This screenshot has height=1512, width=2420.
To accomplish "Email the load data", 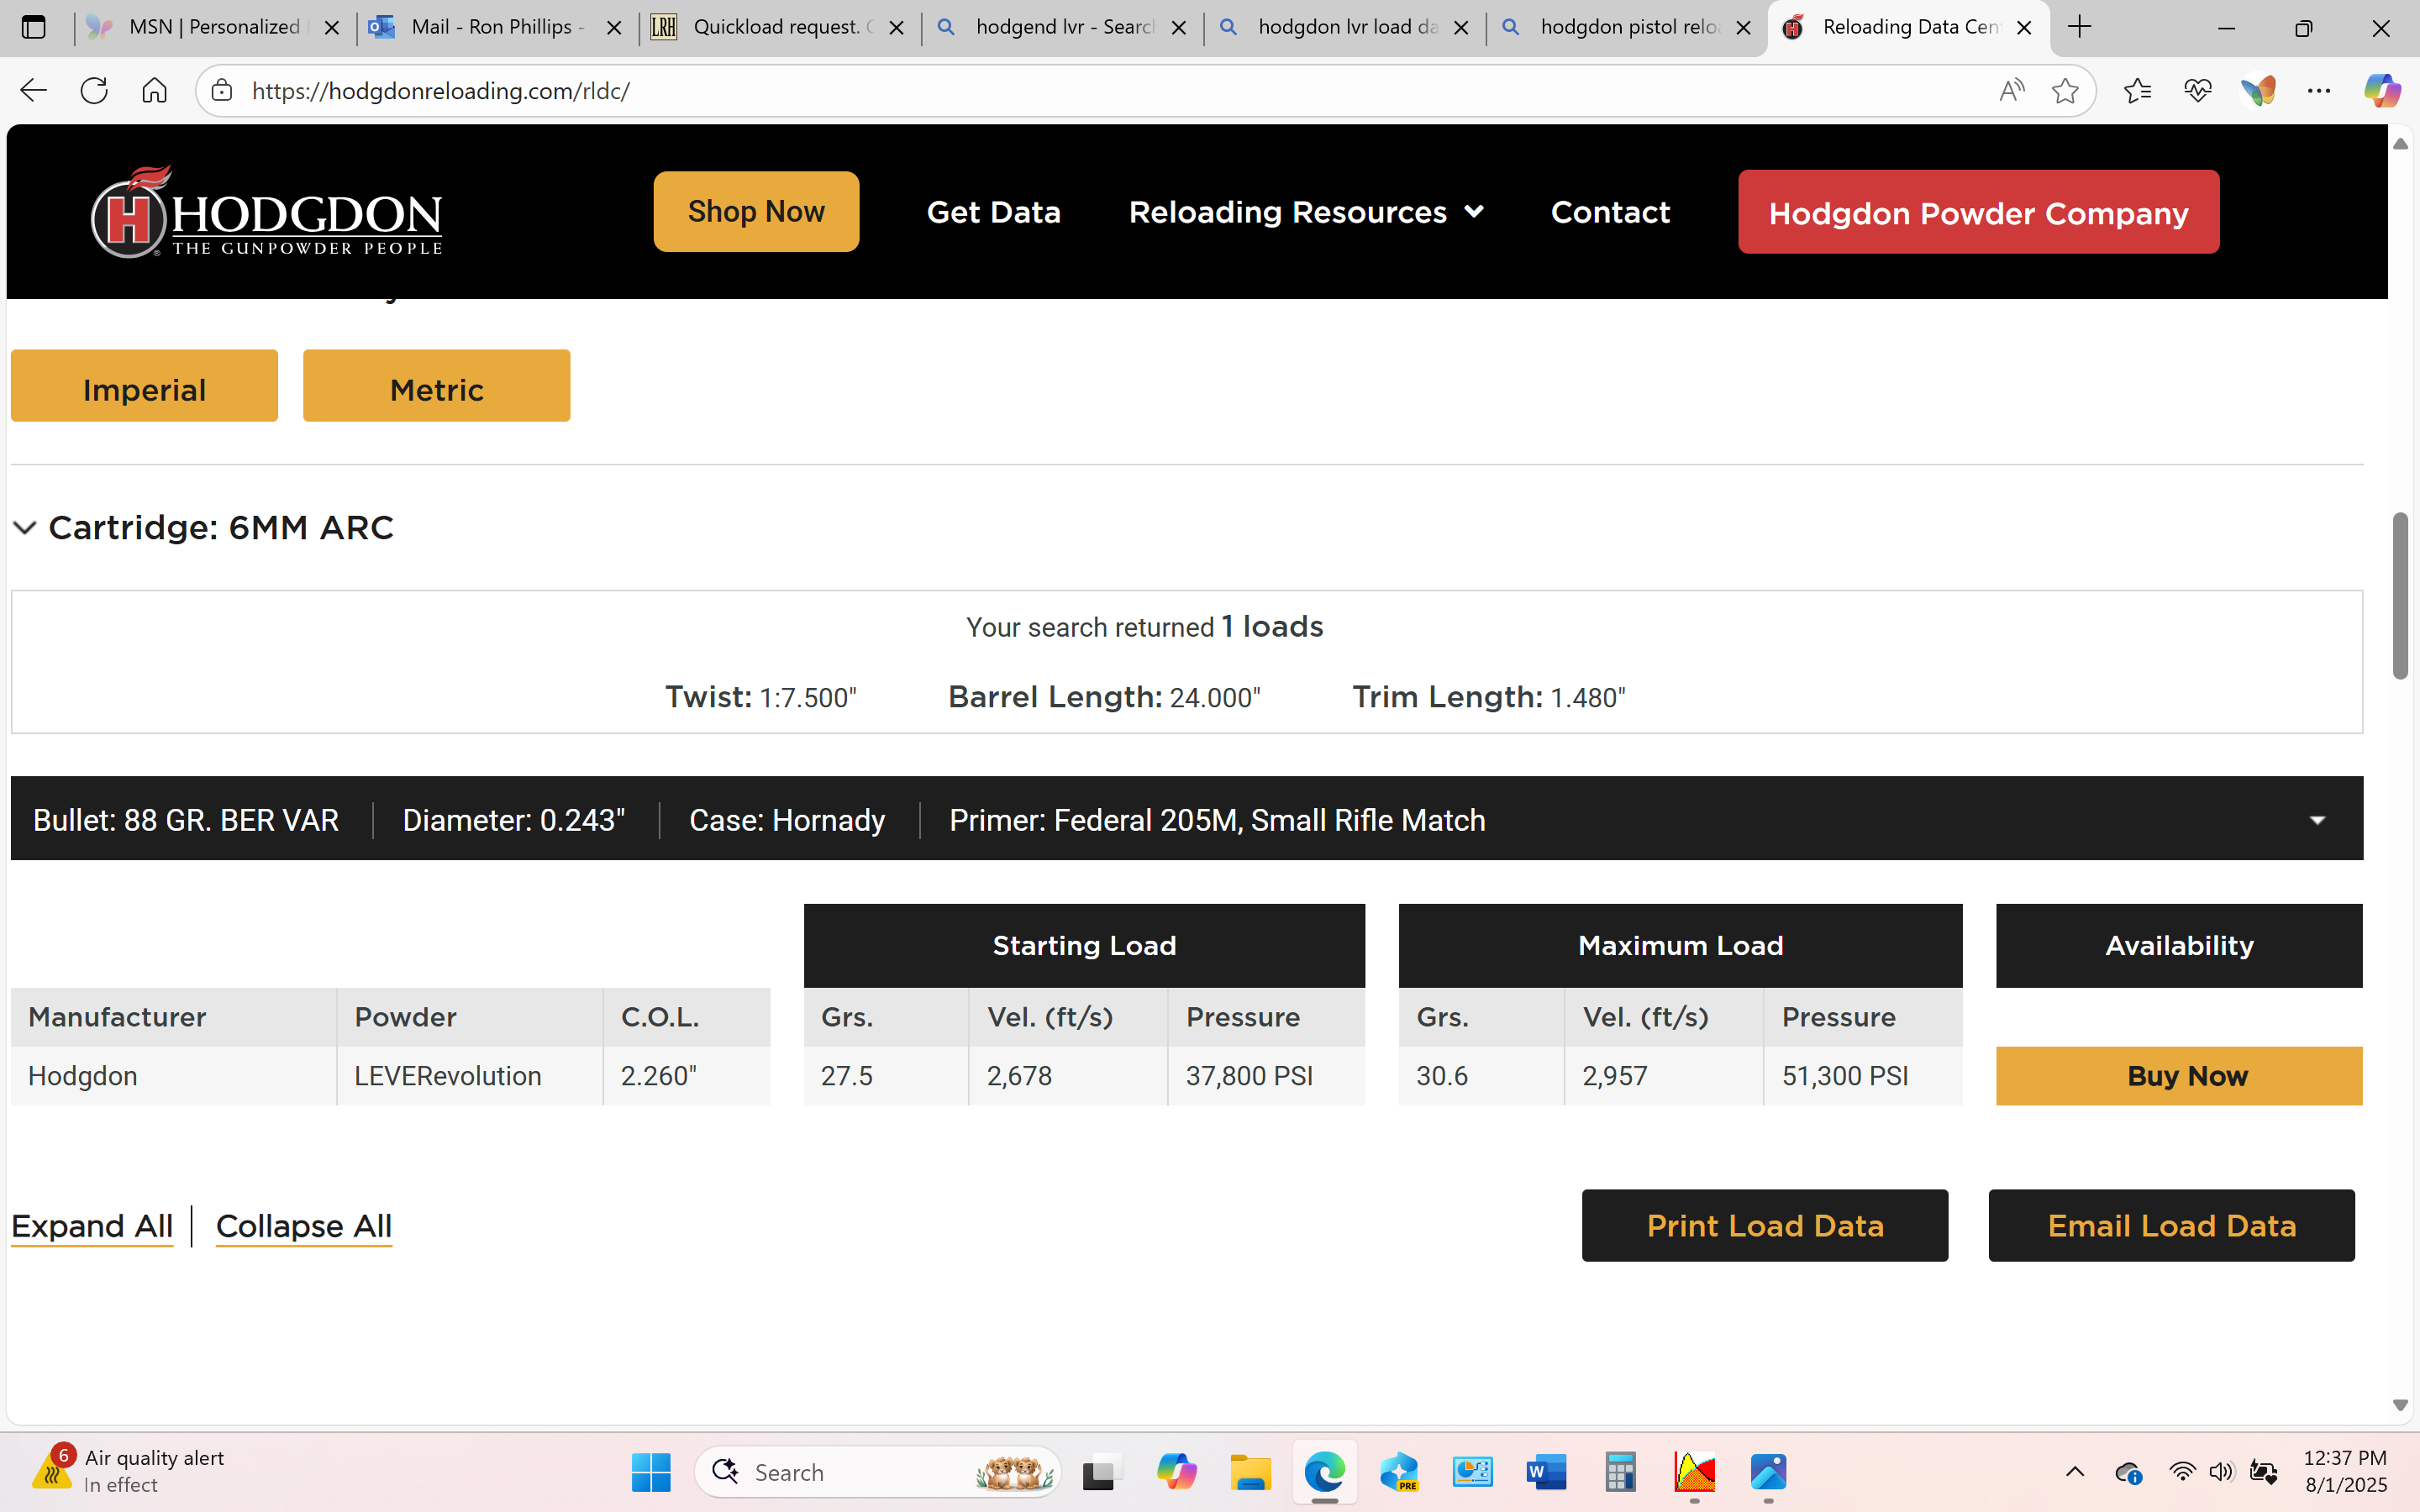I will point(2172,1226).
